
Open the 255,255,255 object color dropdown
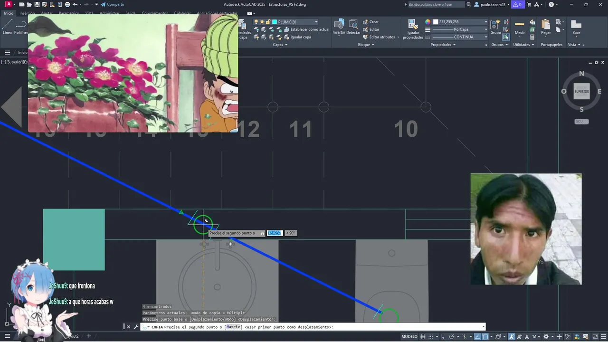[x=460, y=22]
